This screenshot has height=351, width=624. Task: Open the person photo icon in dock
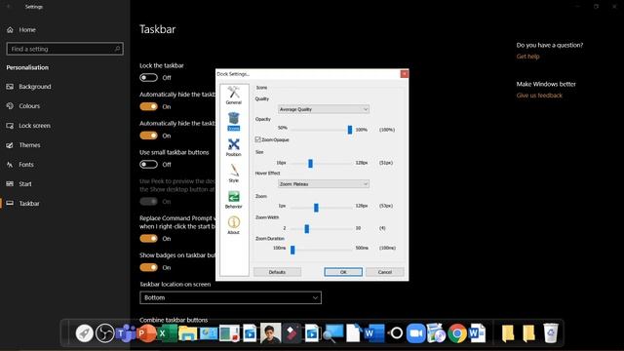pyautogui.click(x=271, y=333)
